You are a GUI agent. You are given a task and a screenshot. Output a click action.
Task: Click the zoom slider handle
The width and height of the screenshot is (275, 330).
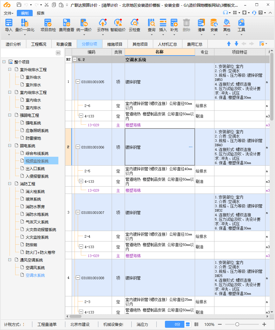[237, 324]
